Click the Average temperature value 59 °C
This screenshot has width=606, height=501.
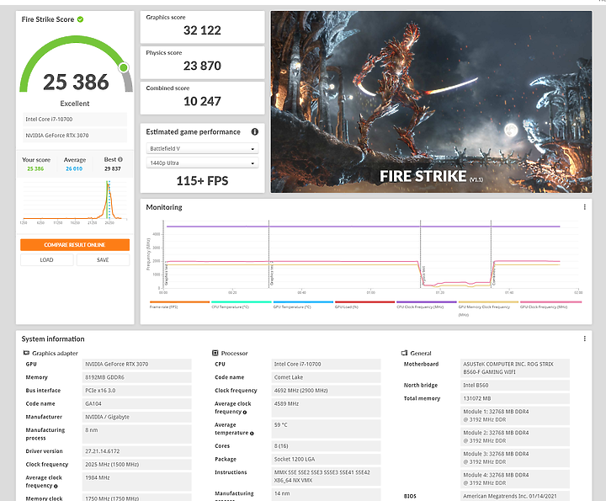326,429
